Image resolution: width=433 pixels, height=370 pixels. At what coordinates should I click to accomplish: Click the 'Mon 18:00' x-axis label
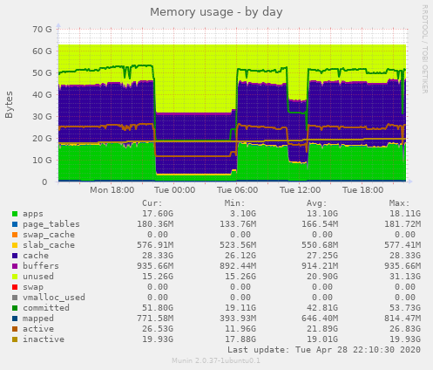(112, 190)
